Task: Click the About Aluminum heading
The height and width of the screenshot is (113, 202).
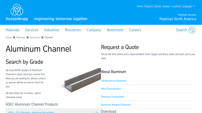Action: (x=113, y=72)
